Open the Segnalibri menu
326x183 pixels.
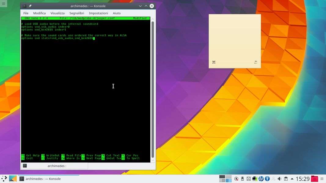tap(77, 13)
